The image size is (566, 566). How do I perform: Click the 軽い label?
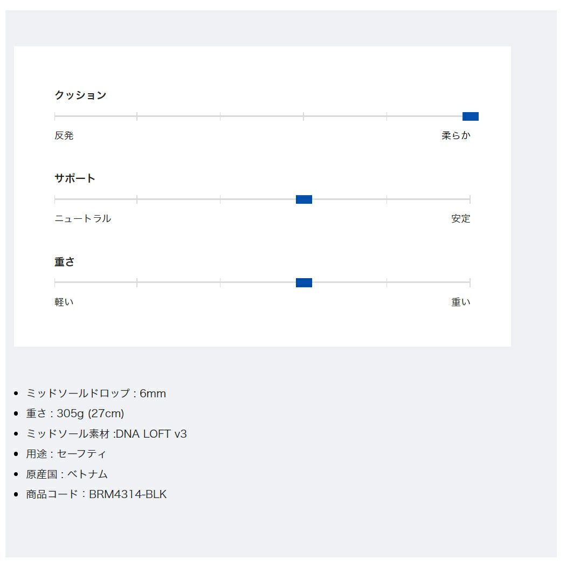(x=64, y=302)
